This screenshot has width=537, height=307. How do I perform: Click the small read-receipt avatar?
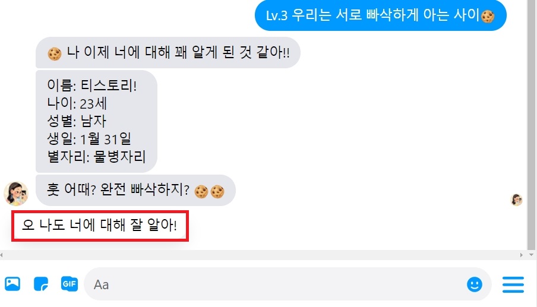click(516, 200)
